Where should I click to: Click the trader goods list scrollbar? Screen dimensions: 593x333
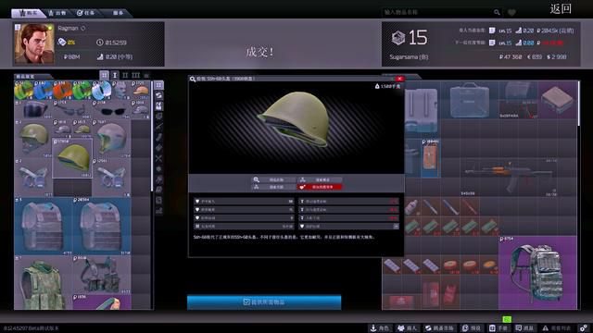(x=152, y=136)
